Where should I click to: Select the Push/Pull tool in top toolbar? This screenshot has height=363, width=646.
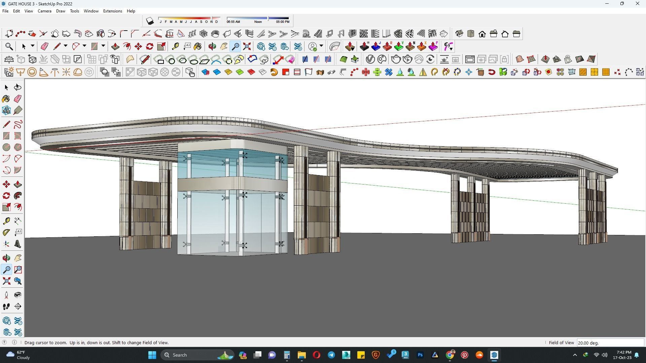pos(115,46)
